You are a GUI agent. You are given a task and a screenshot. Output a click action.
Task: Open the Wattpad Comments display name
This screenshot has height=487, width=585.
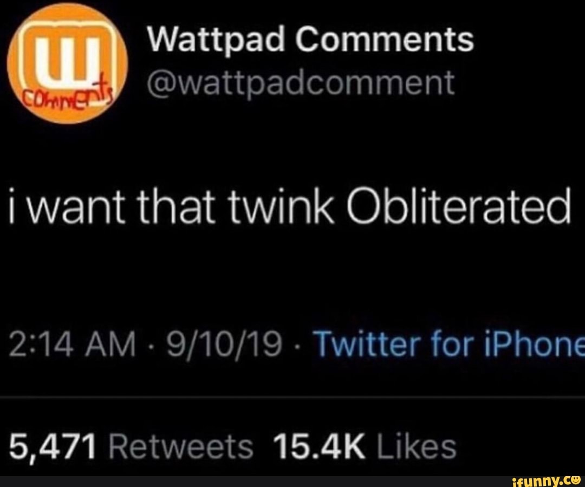(x=311, y=40)
